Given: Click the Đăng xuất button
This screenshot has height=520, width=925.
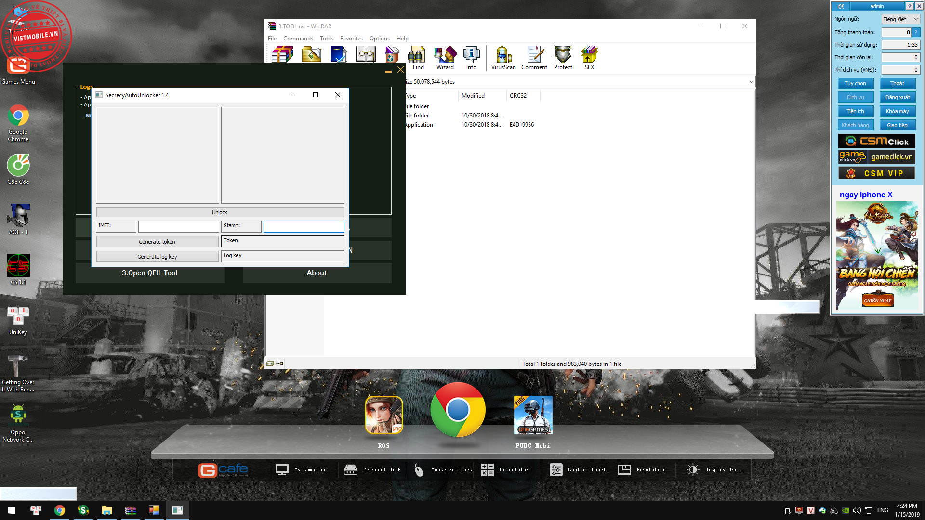Looking at the screenshot, I should pyautogui.click(x=897, y=97).
